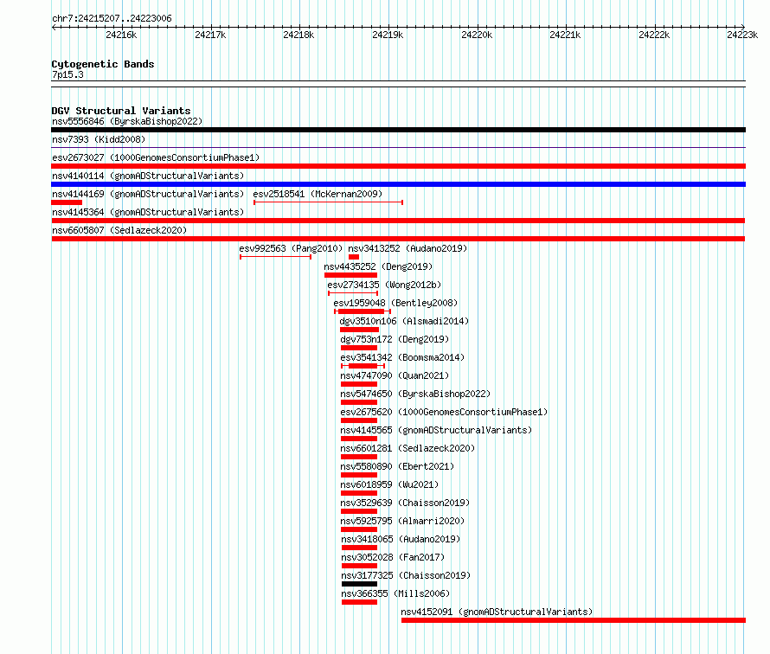This screenshot has height=654, width=770.
Task: Click the 24216k ruler label
Action: (121, 35)
